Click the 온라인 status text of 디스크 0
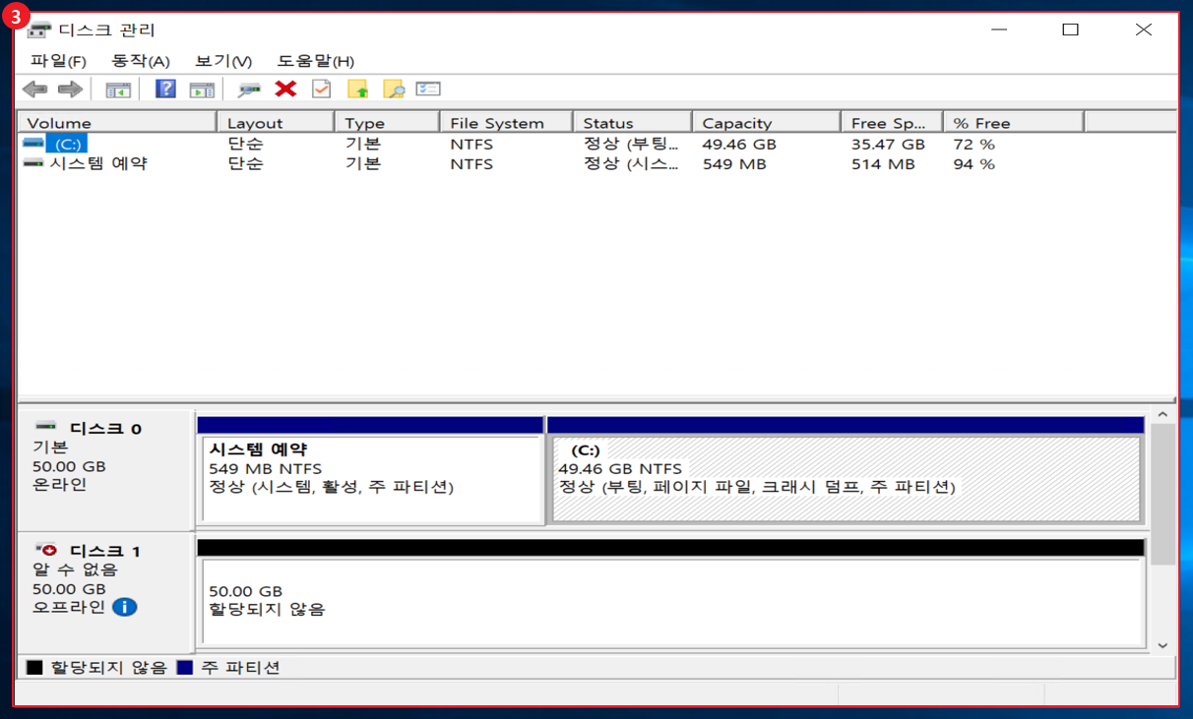This screenshot has height=719, width=1193. coord(59,485)
